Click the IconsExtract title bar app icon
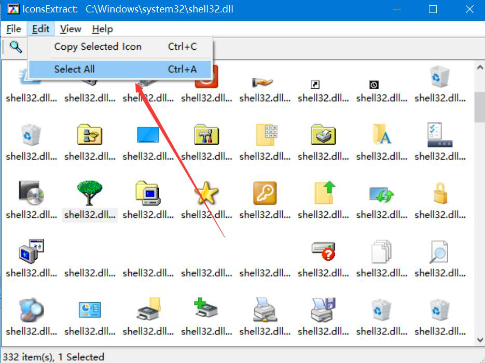The height and width of the screenshot is (363, 485). [13, 9]
